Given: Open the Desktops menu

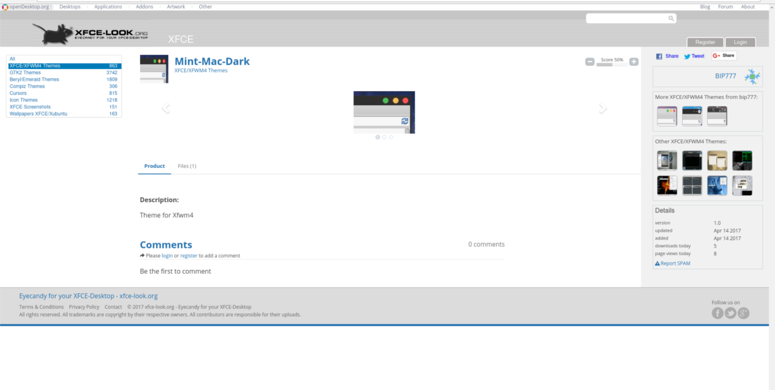Looking at the screenshot, I should point(70,6).
